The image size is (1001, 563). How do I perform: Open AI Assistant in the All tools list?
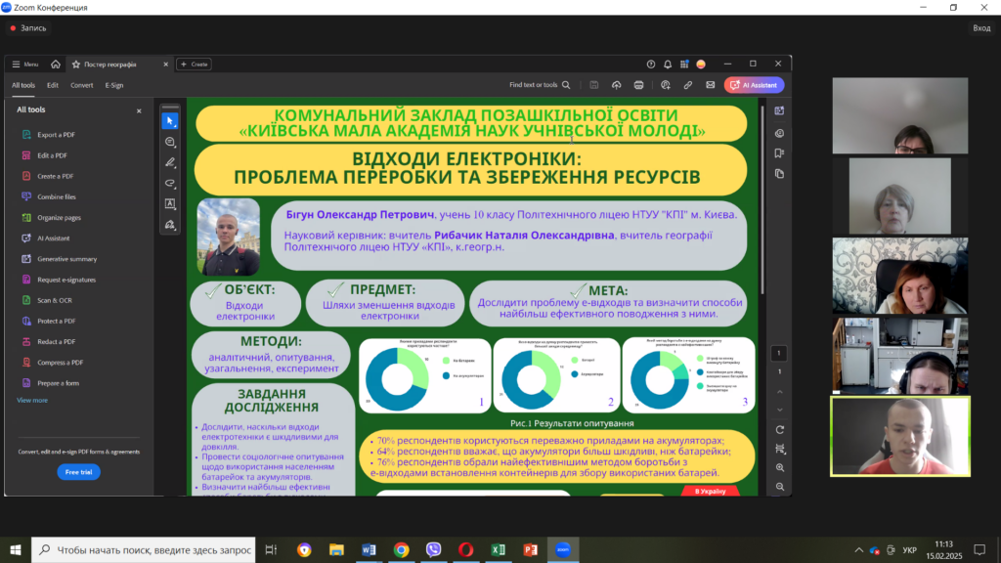click(x=54, y=238)
